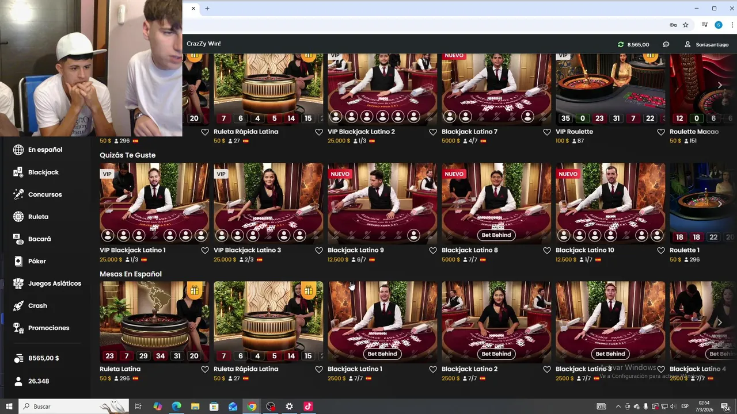Open the TikTok icon in the taskbar
Viewport: 737px width, 414px height.
pos(308,407)
